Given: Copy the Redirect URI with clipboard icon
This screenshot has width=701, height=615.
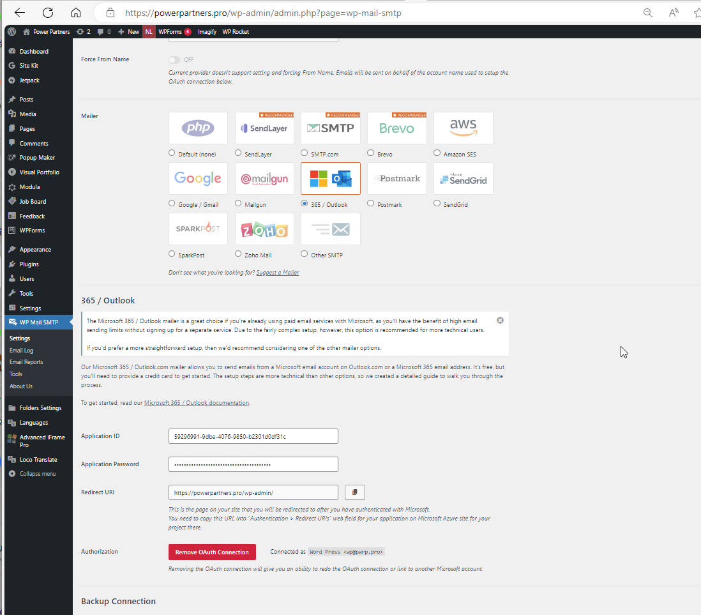Looking at the screenshot, I should [x=355, y=492].
